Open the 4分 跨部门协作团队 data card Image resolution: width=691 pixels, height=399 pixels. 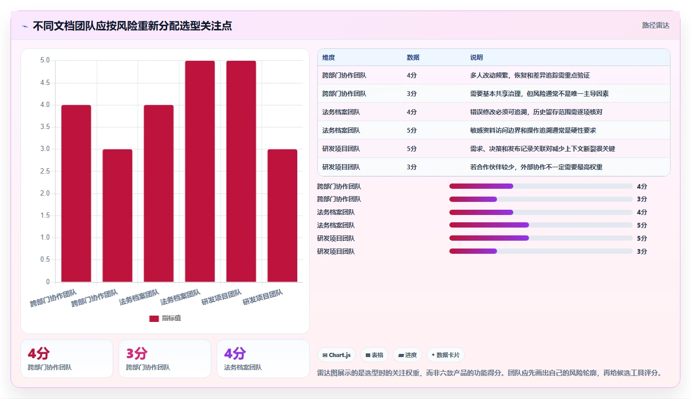pos(67,359)
